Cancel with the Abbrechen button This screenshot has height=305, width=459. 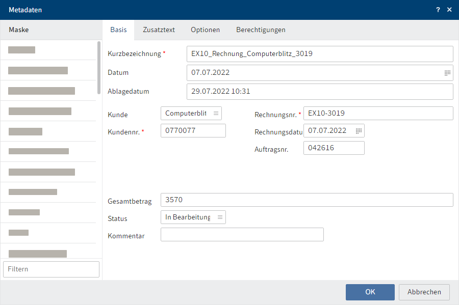click(x=424, y=292)
